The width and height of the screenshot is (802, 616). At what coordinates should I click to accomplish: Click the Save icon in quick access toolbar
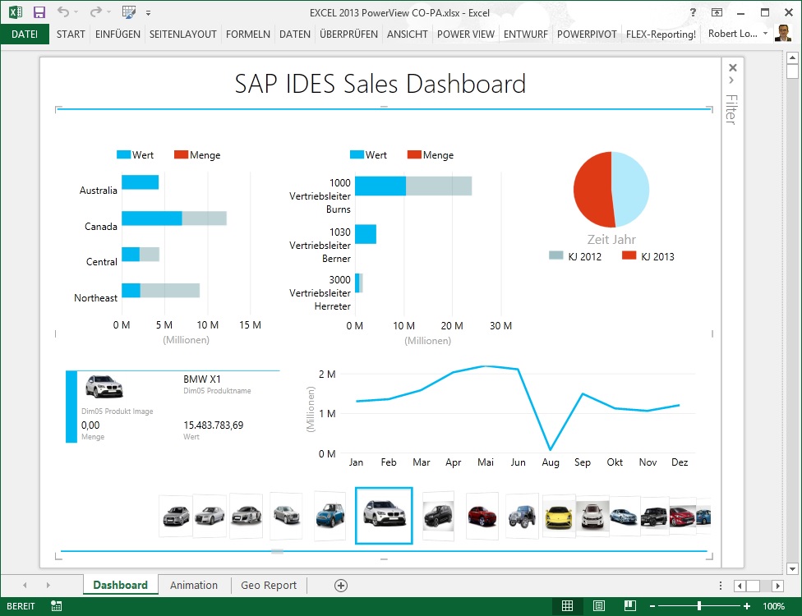(39, 12)
